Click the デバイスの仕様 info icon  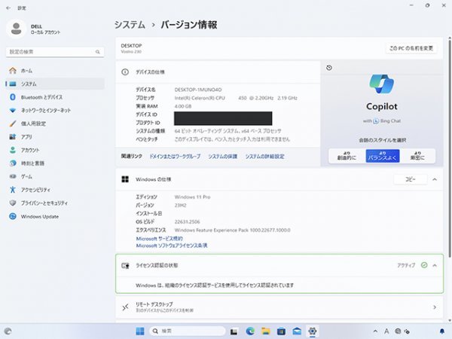[x=125, y=72]
